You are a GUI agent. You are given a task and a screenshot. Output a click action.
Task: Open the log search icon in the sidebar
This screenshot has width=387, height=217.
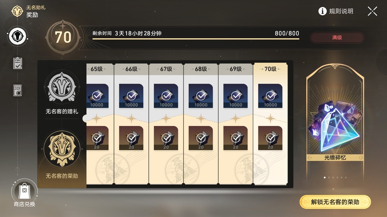(18, 90)
